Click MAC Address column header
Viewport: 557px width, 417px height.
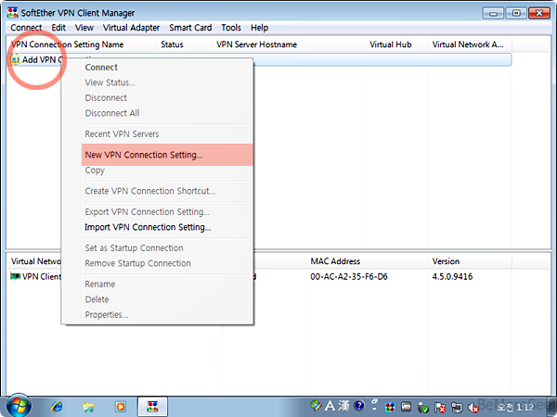[367, 261]
